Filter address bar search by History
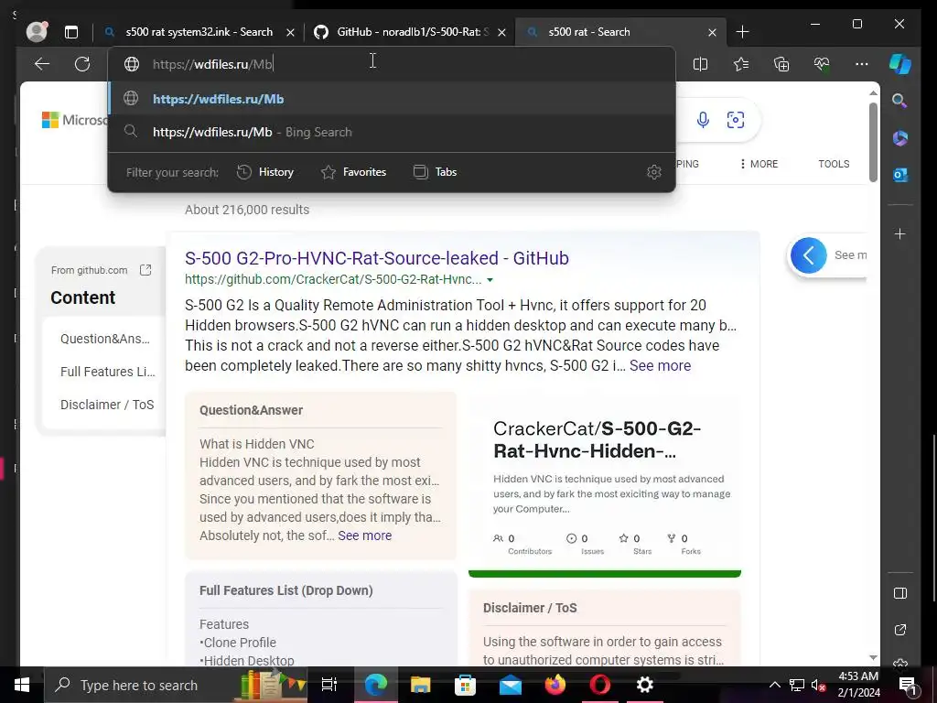The width and height of the screenshot is (937, 703). point(265,172)
